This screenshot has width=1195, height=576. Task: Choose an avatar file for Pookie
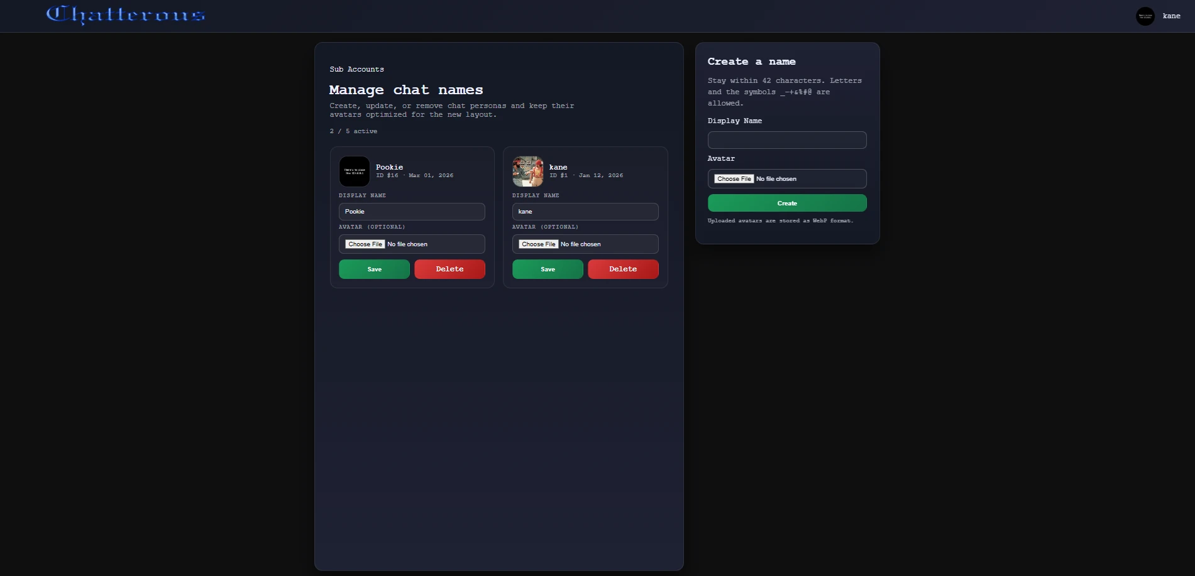tap(365, 244)
